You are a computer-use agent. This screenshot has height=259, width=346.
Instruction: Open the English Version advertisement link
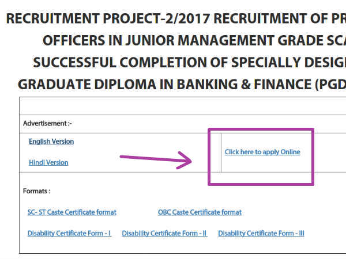[51, 142]
